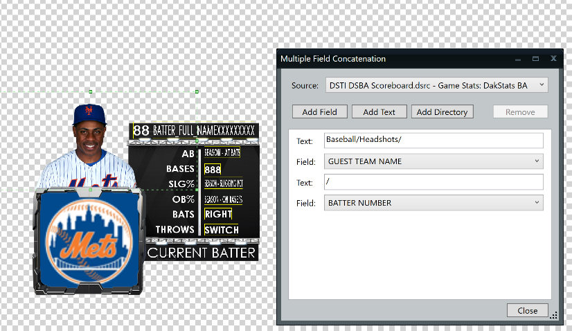Click the X icon in the dialog title bar

pos(553,58)
